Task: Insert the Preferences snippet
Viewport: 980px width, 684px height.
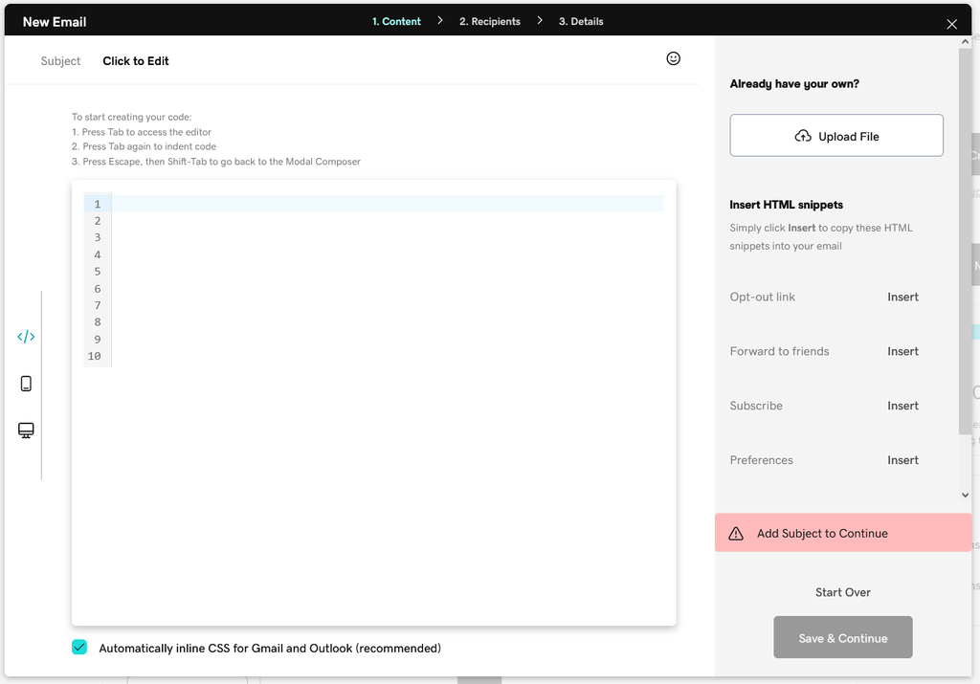Action: click(902, 460)
